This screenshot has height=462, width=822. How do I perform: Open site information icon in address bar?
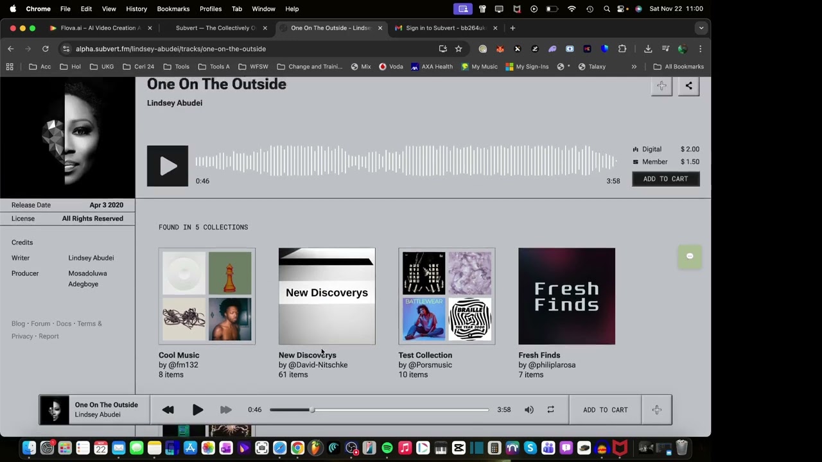(x=66, y=49)
